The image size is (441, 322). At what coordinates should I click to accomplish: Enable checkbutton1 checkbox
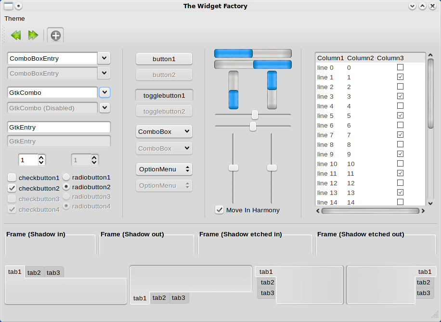point(12,178)
